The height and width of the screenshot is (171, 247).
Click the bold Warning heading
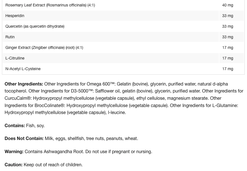click(x=14, y=151)
